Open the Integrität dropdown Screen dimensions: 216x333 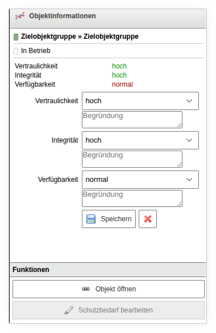coord(140,140)
